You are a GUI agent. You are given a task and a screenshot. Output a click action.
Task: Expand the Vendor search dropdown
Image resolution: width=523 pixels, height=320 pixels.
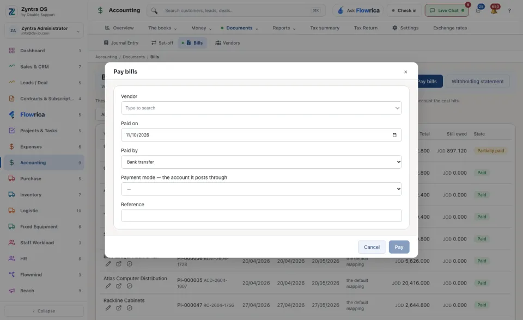[x=261, y=108]
